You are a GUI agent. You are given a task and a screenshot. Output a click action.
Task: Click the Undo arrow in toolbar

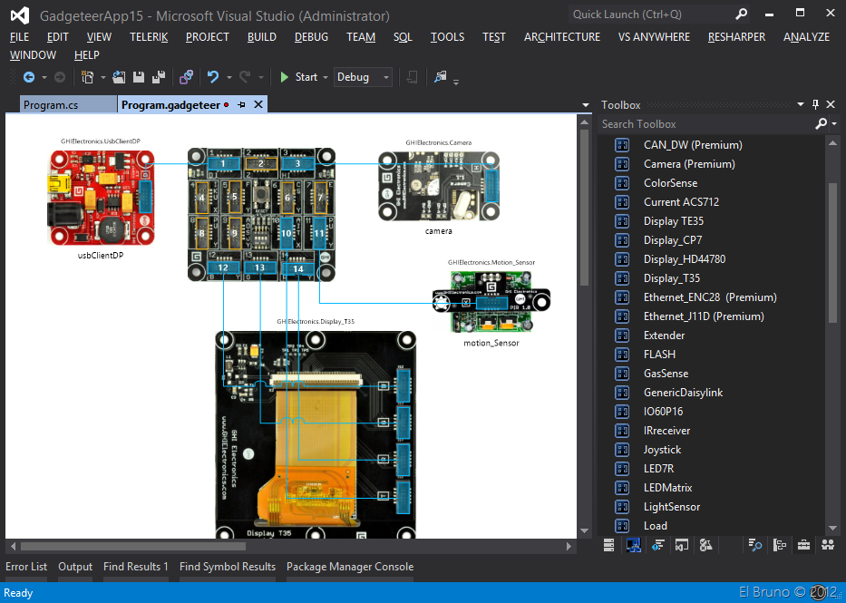[x=212, y=78]
